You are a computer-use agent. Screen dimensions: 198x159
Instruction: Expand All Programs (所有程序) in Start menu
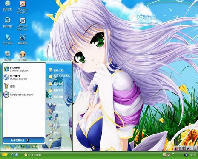tap(24, 140)
